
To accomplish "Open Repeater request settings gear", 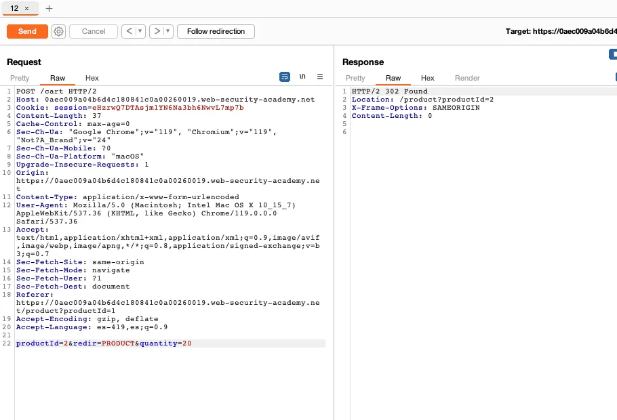I will point(58,31).
